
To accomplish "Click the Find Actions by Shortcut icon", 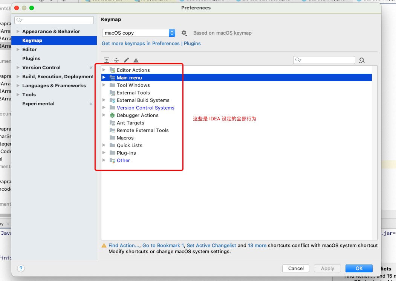I will click(x=362, y=60).
